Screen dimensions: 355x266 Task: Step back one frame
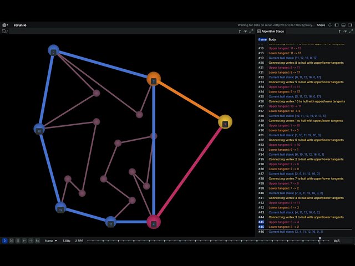pyautogui.click(x=24, y=241)
